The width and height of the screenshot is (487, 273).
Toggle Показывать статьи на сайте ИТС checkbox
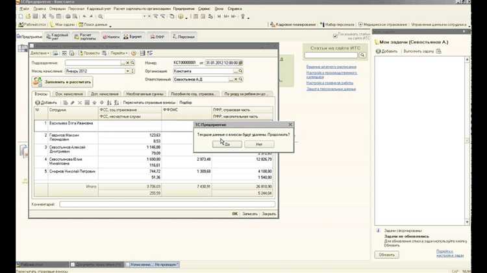(x=335, y=36)
